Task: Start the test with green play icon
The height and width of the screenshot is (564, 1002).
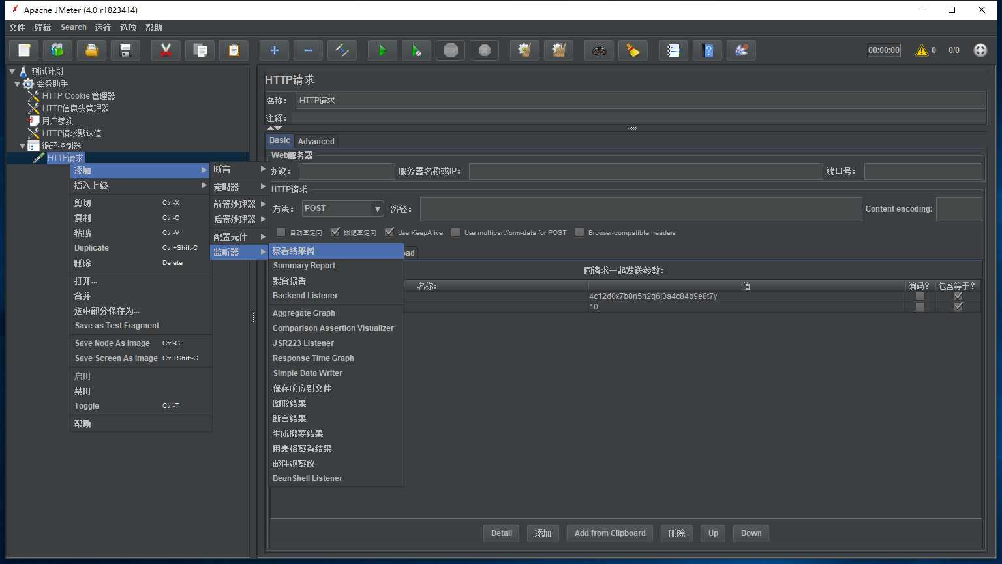Action: point(382,50)
